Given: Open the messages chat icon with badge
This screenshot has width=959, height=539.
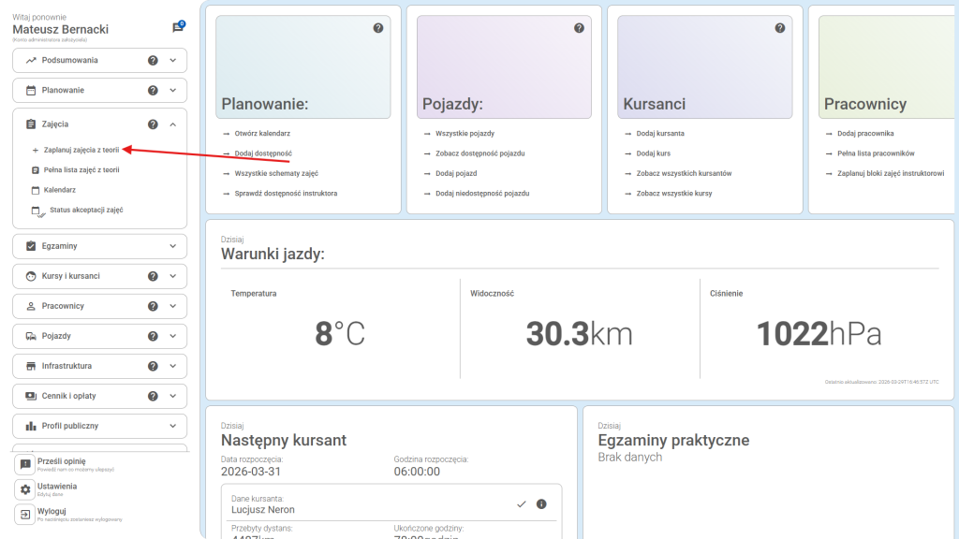Looking at the screenshot, I should (177, 28).
